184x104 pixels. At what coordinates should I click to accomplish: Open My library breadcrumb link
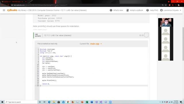pos(22,10)
